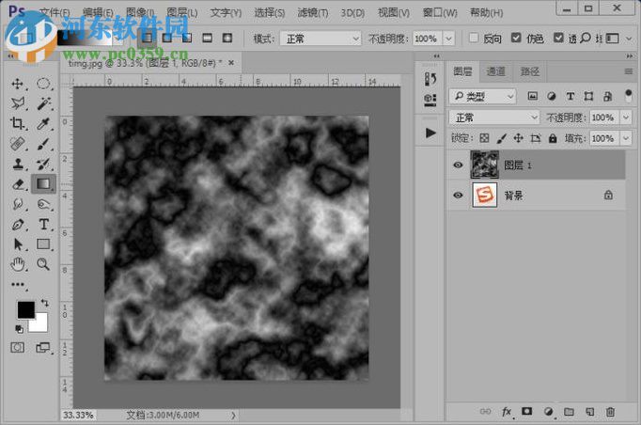The width and height of the screenshot is (641, 425).
Task: Select the Crop tool
Action: [x=17, y=124]
